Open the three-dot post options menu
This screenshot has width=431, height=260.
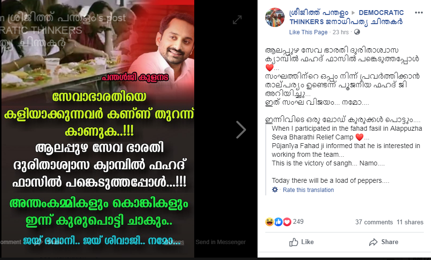click(x=418, y=13)
